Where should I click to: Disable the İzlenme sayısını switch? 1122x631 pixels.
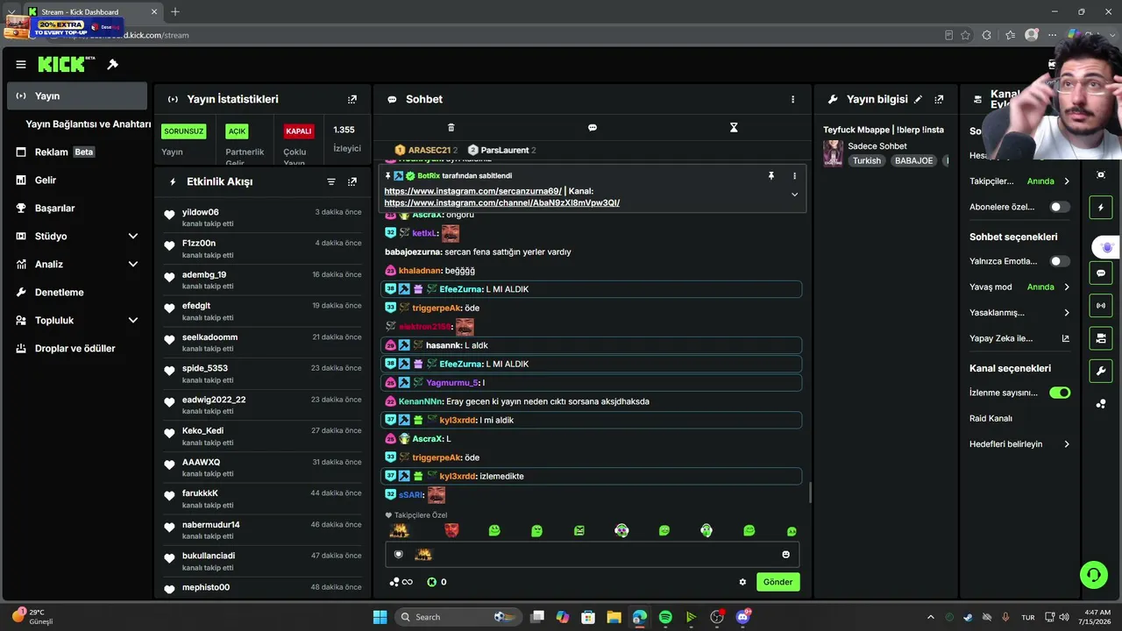[1060, 393]
